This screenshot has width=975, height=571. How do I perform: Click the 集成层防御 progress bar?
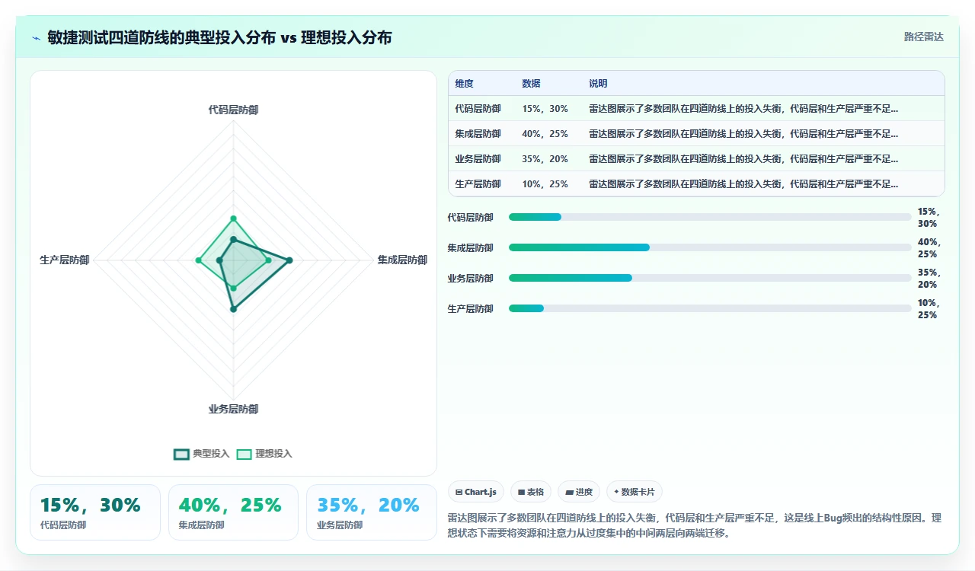pyautogui.click(x=710, y=247)
